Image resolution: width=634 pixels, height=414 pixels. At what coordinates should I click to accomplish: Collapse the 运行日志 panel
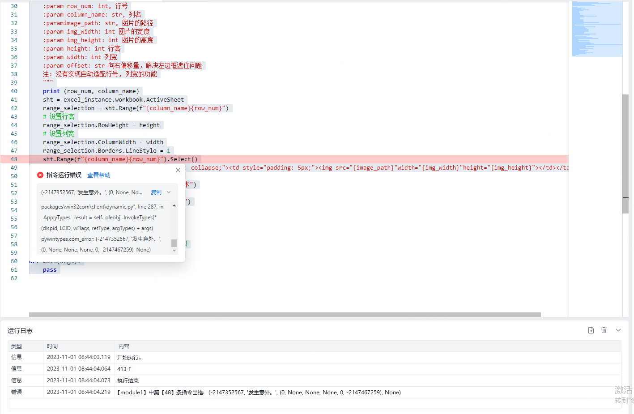tap(618, 330)
